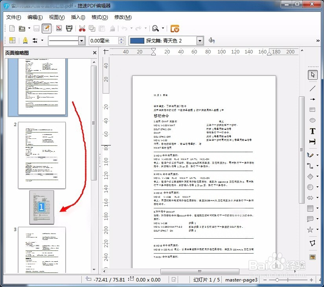The image size is (324, 287).
Task: Select page 3 thumbnail
Action: pyautogui.click(x=42, y=250)
